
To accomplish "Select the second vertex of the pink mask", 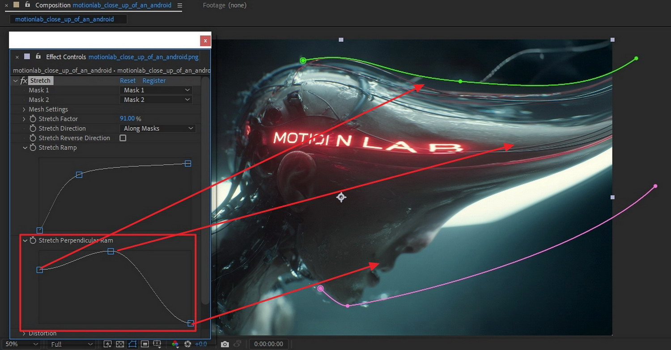I will point(348,305).
